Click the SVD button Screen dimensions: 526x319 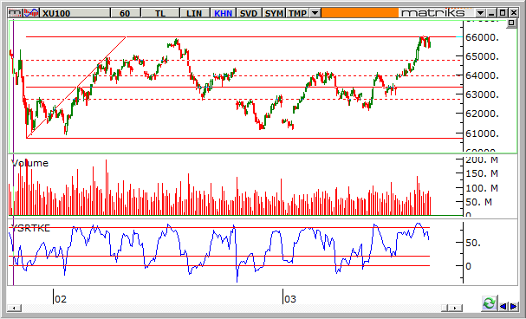click(x=249, y=13)
